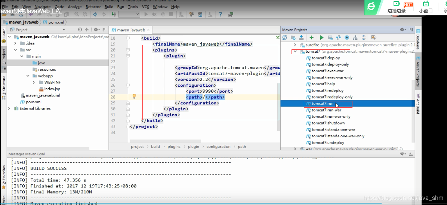Click the grayed Run triangle in main toolbar

click(x=146, y=14)
